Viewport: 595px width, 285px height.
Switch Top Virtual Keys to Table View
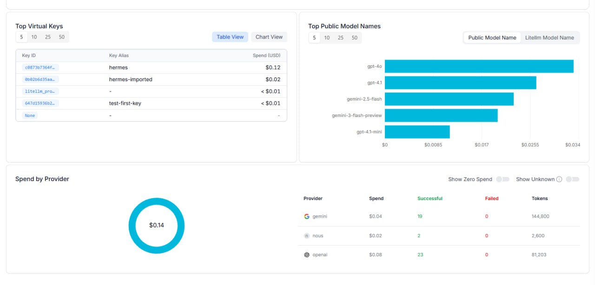230,37
